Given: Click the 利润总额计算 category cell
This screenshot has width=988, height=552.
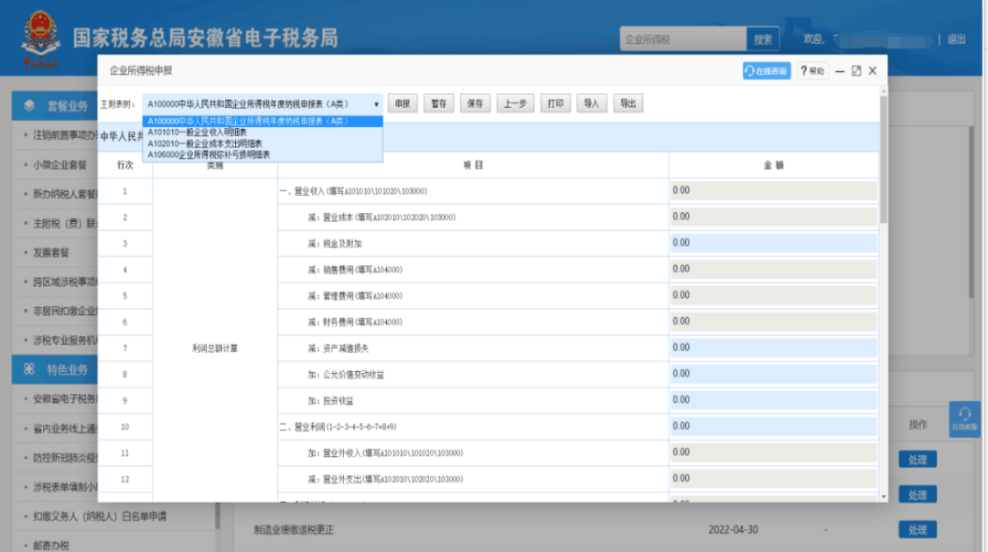Looking at the screenshot, I should [x=215, y=348].
